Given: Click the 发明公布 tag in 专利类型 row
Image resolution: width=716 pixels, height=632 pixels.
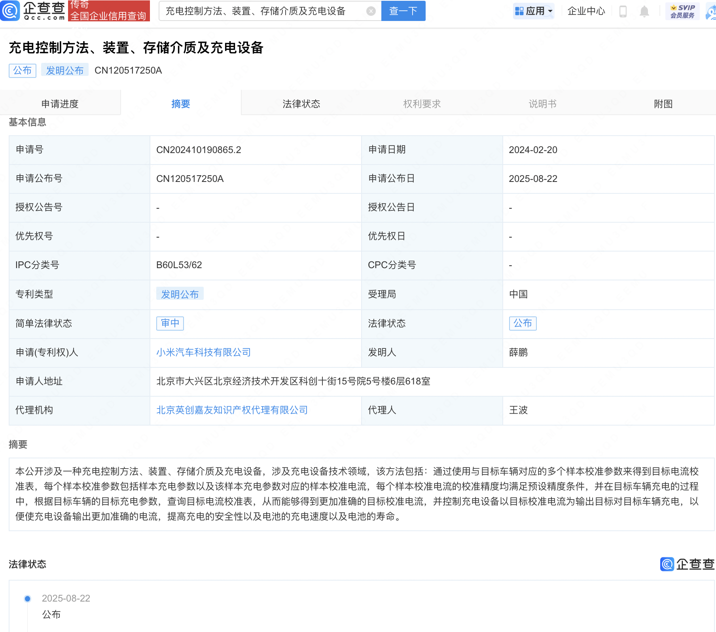Looking at the screenshot, I should click(180, 294).
